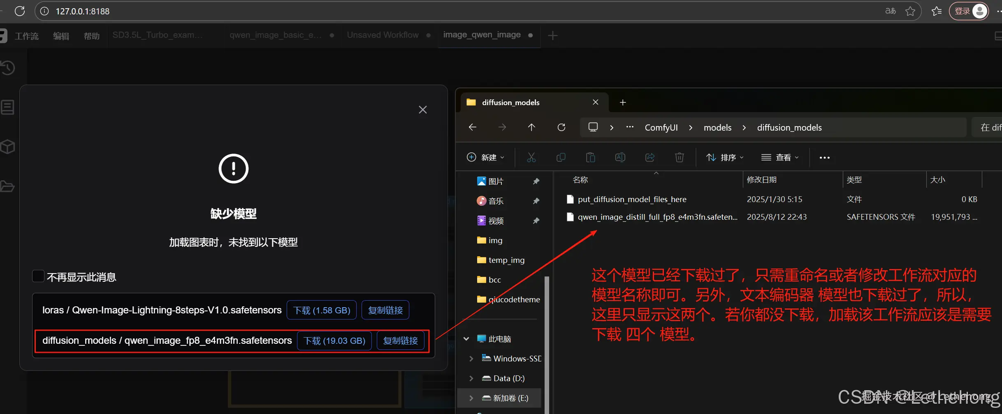The height and width of the screenshot is (414, 1002).
Task: Download qwen_image_fp8_e4m3fn model (19.03 GB)
Action: point(334,341)
